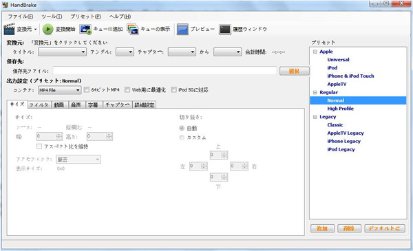Click the 下 bottom crop stepper
The height and width of the screenshot is (251, 413).
pos(219,177)
